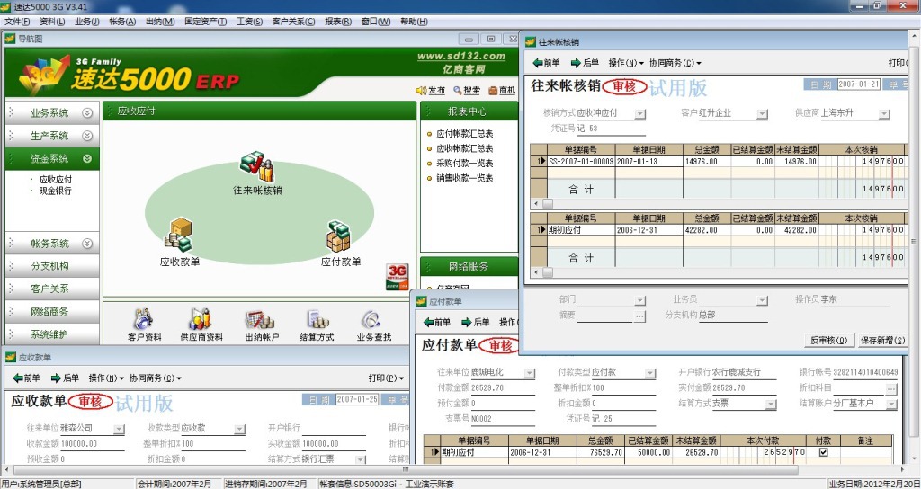Click the 凭证号 field showing 记 53
921x489 pixels.
[x=611, y=129]
